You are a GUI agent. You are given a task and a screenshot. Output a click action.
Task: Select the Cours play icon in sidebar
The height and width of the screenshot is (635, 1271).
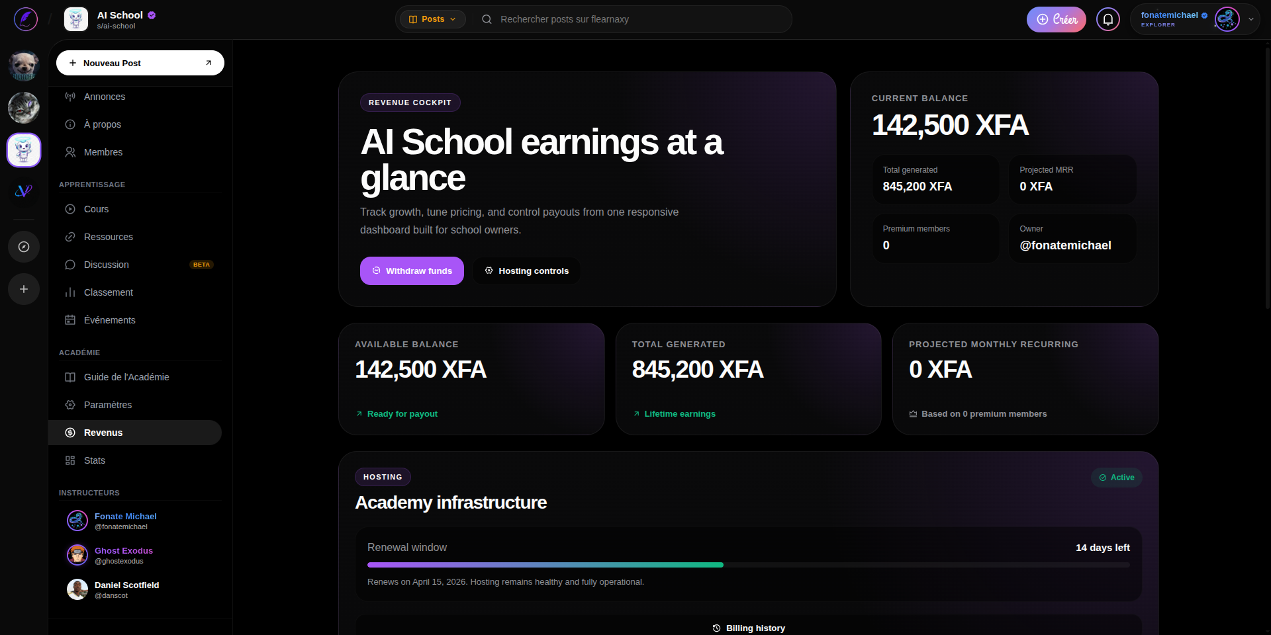click(x=70, y=209)
